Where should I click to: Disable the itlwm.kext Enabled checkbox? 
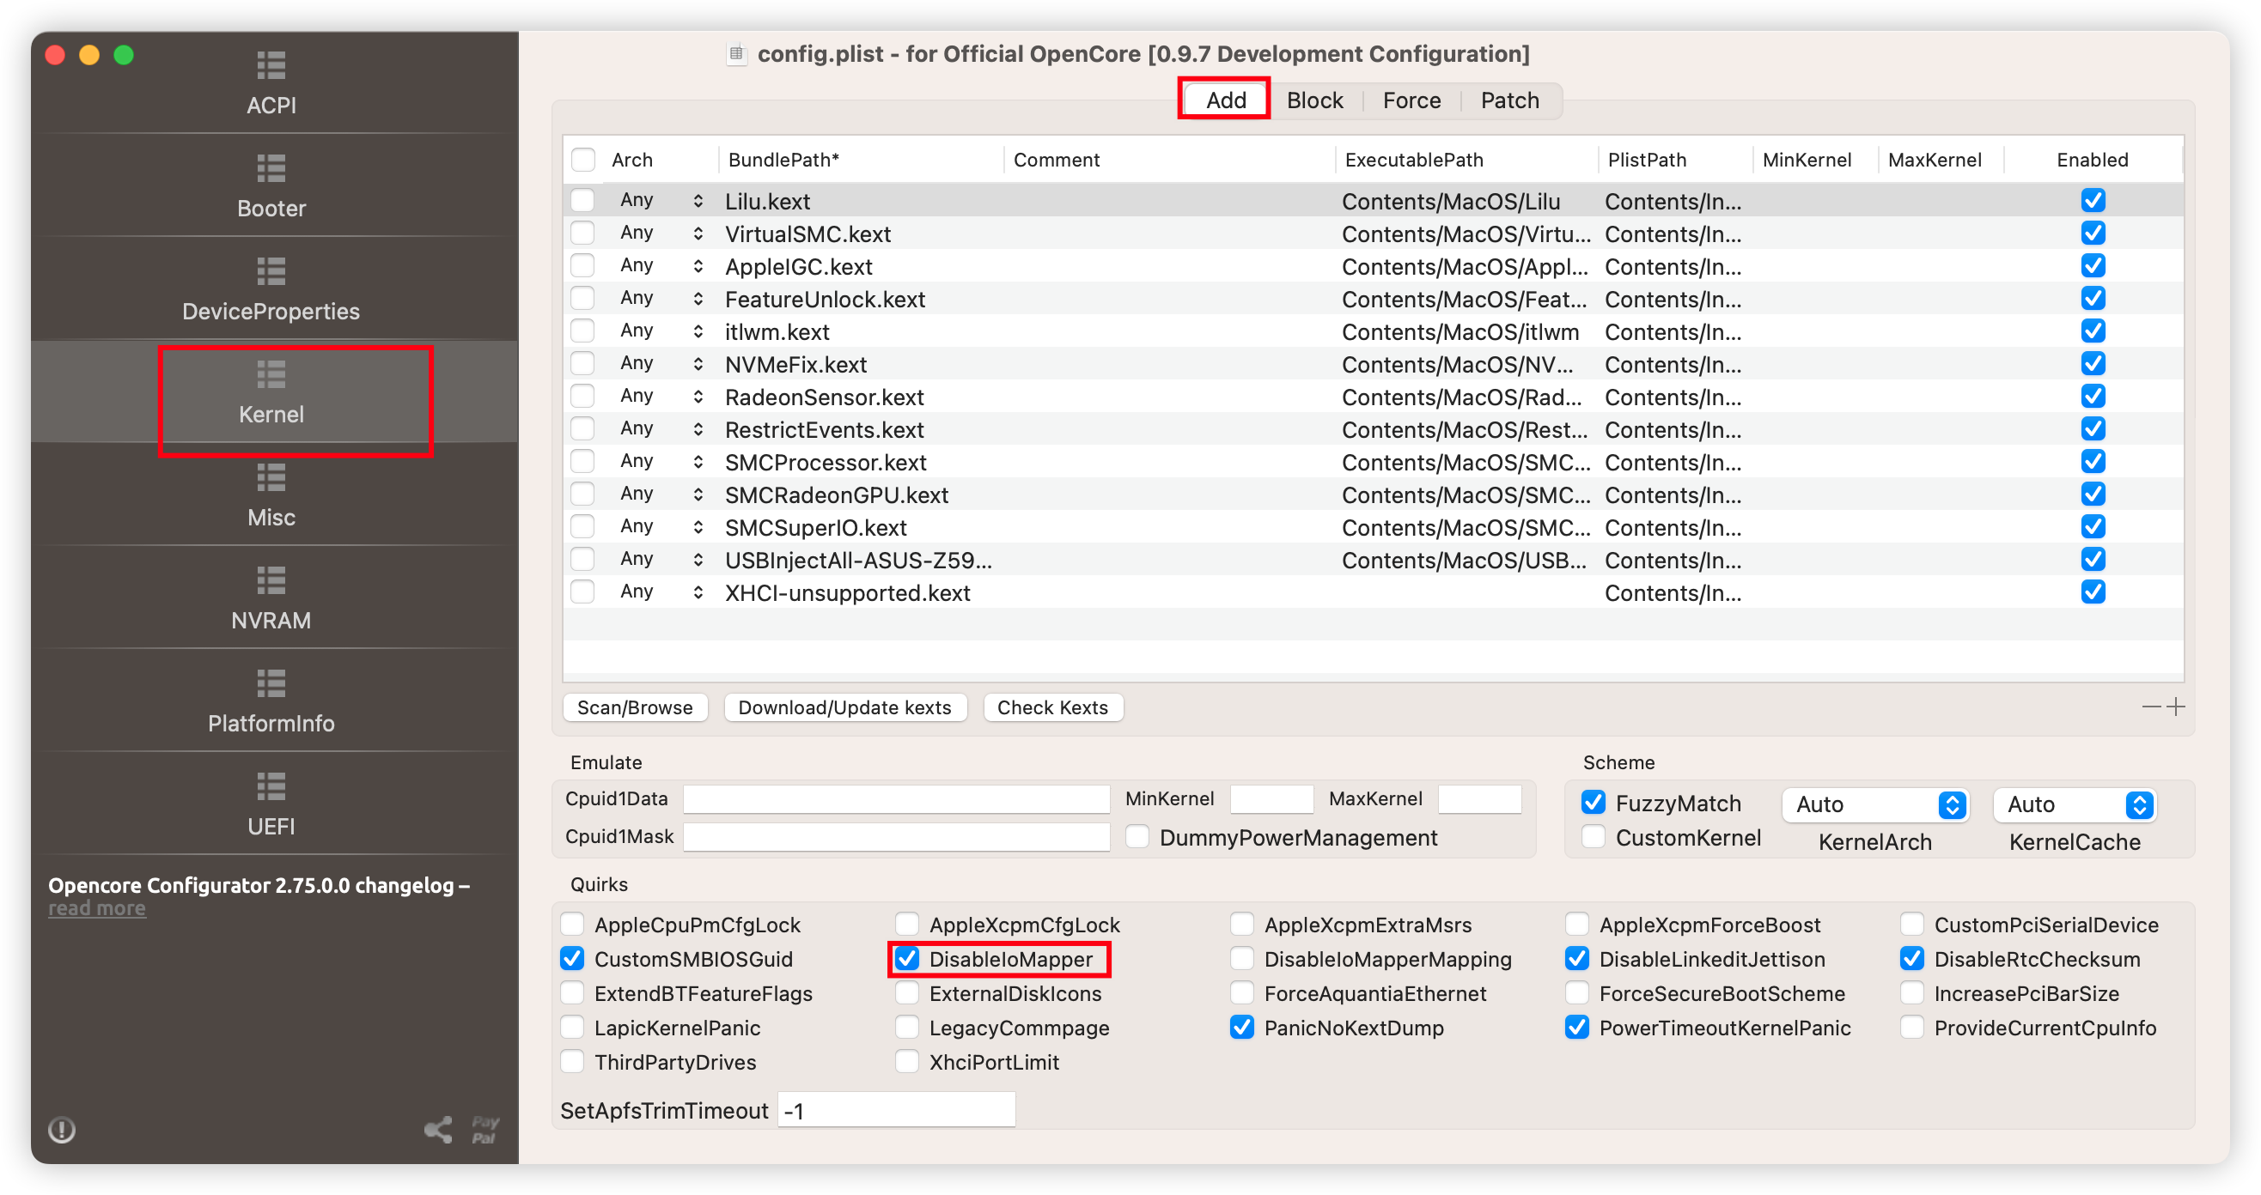[2093, 331]
